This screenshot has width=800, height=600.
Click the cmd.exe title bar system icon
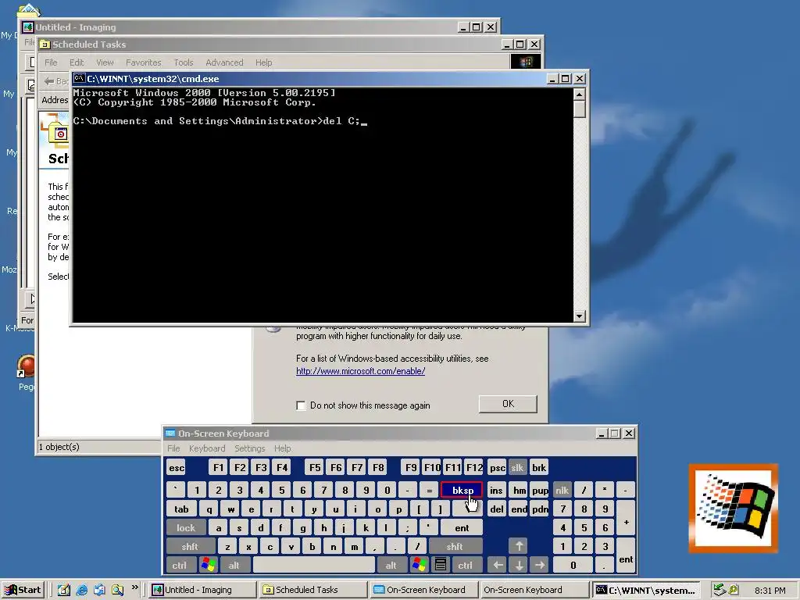tap(79, 79)
